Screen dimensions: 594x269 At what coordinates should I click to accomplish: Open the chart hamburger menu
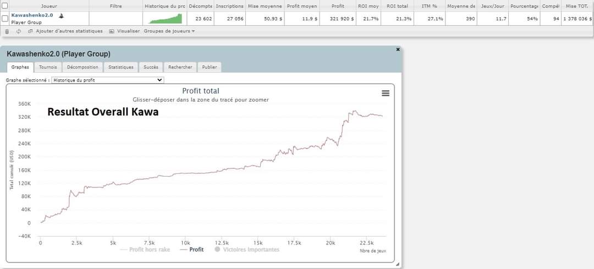click(386, 94)
